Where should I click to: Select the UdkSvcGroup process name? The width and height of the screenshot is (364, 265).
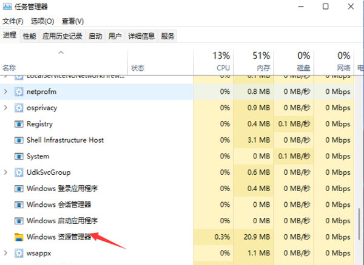pos(49,172)
